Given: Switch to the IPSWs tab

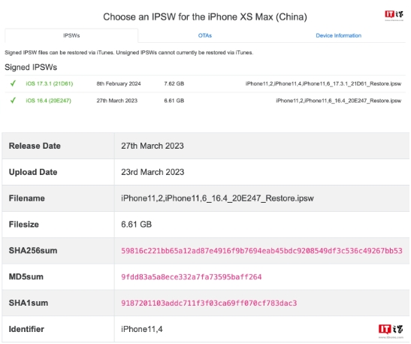Looking at the screenshot, I should tap(71, 35).
